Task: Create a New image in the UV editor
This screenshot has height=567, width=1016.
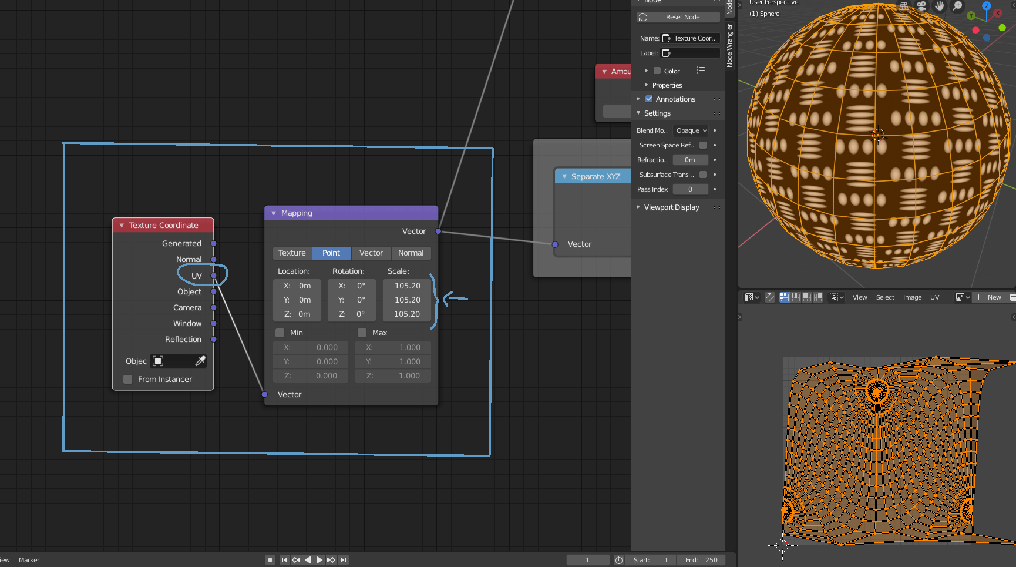Action: point(988,297)
